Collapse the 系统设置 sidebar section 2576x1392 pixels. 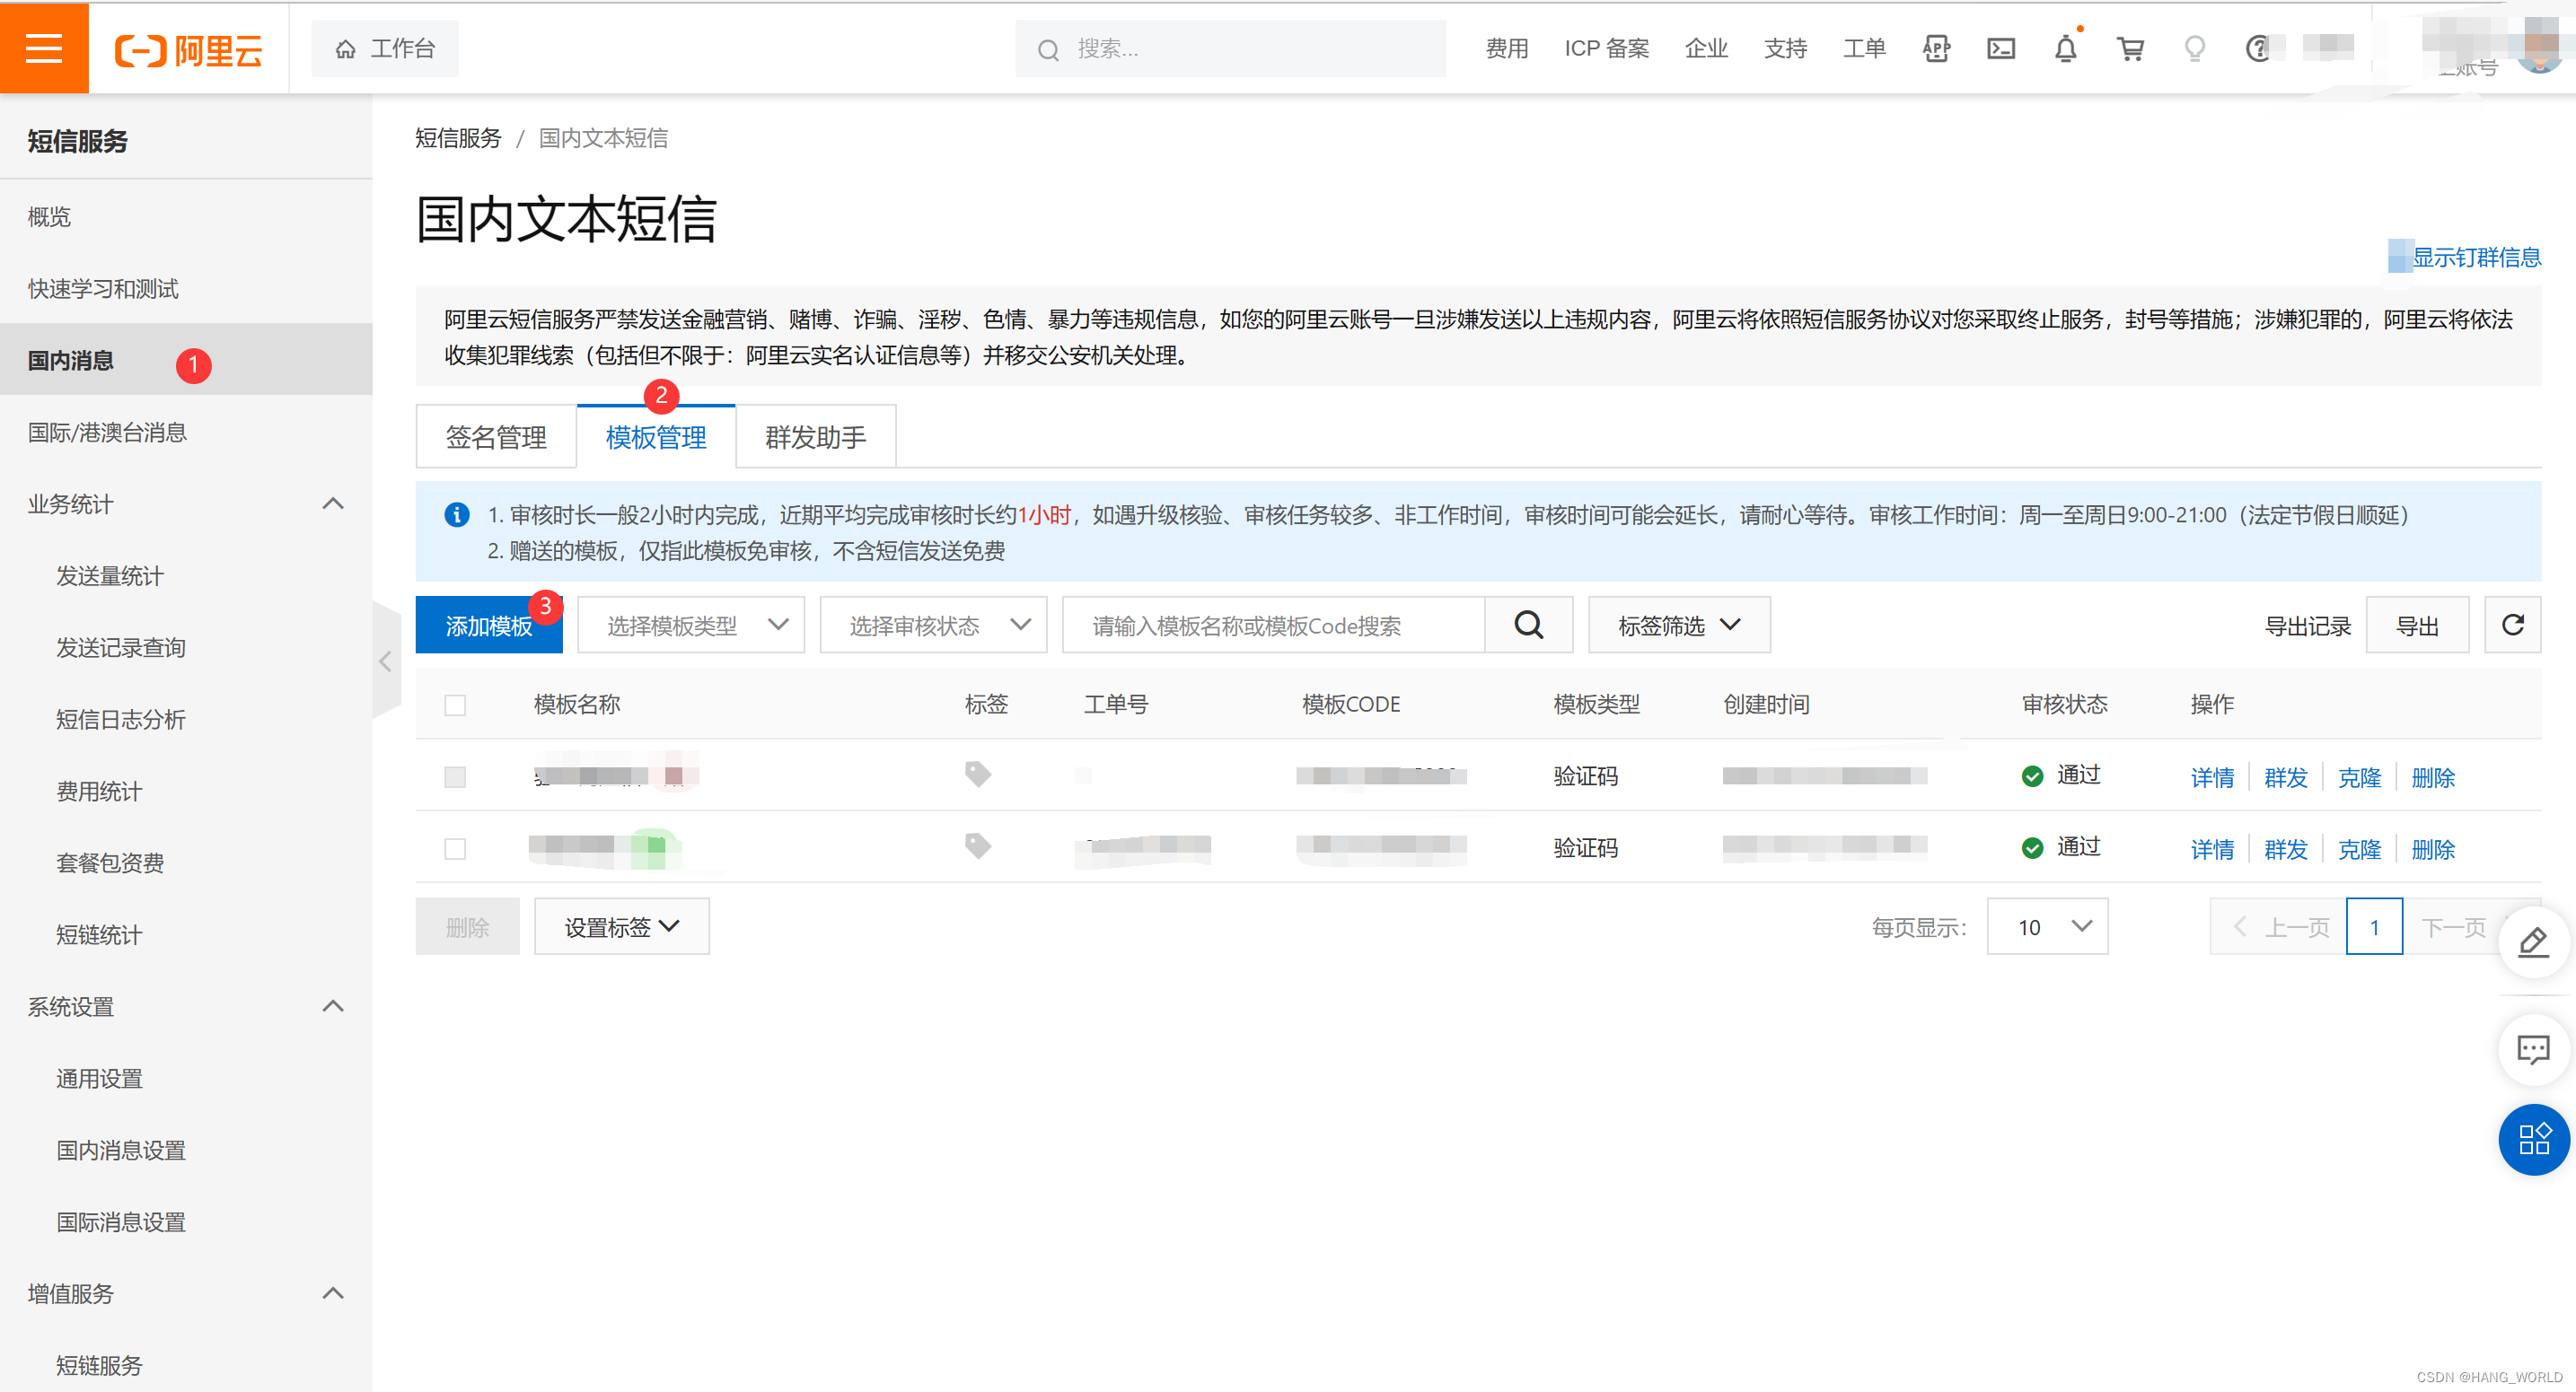333,1006
